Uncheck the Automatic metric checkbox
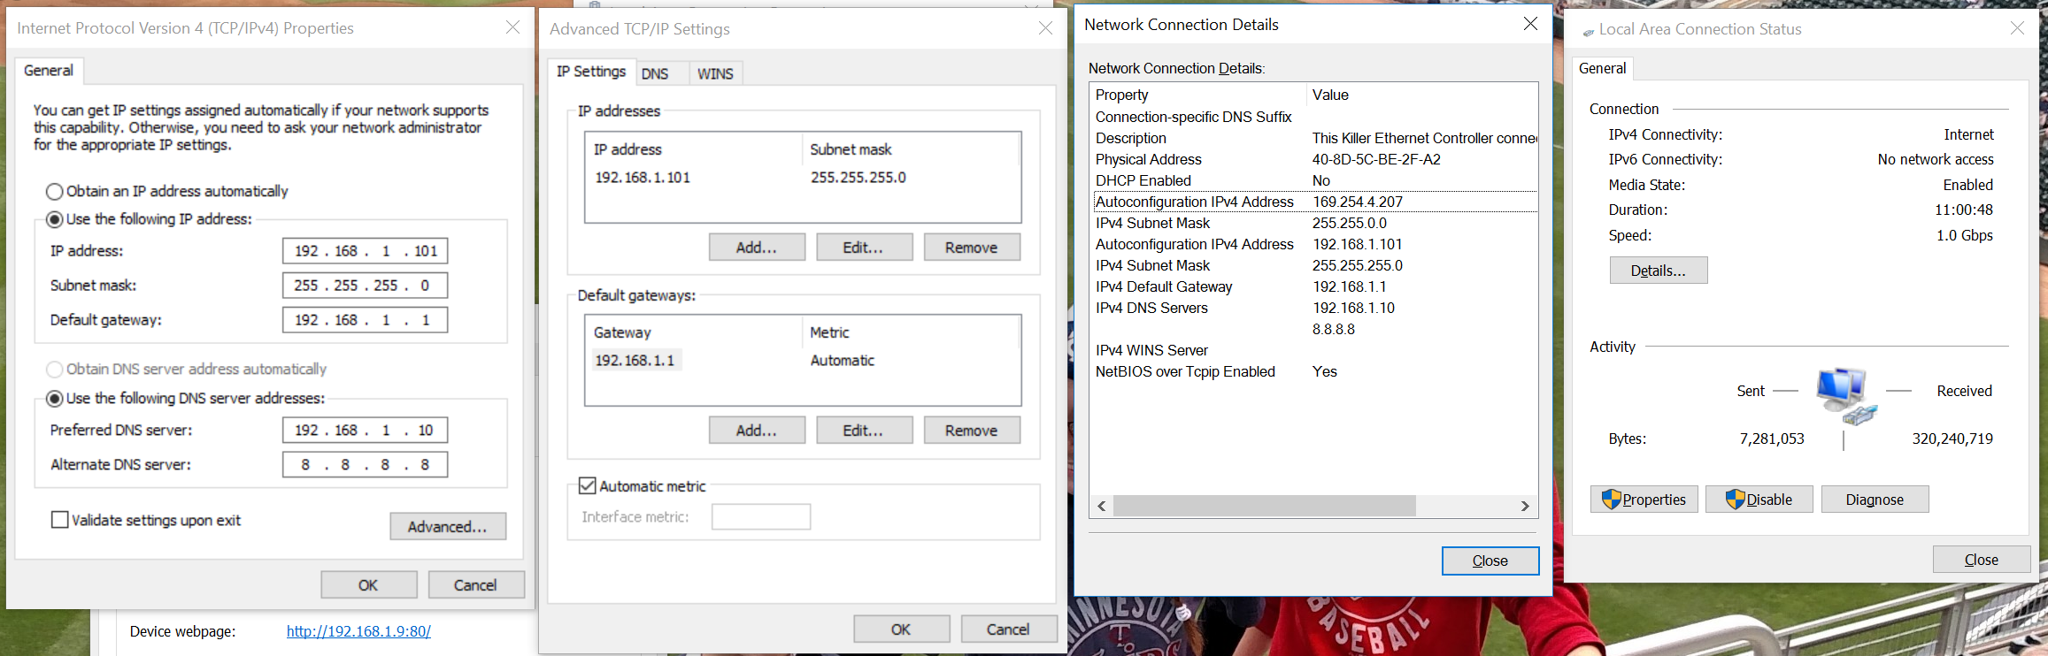The height and width of the screenshot is (656, 2048). (x=587, y=485)
